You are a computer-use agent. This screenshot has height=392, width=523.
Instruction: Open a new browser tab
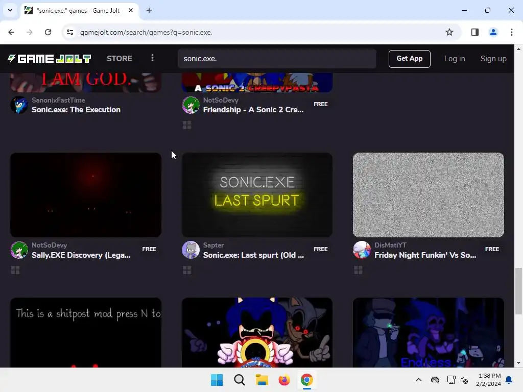point(149,10)
